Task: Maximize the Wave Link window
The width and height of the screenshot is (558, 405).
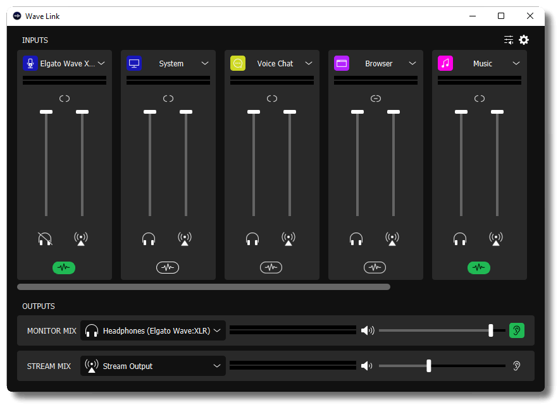Action: pyautogui.click(x=501, y=16)
